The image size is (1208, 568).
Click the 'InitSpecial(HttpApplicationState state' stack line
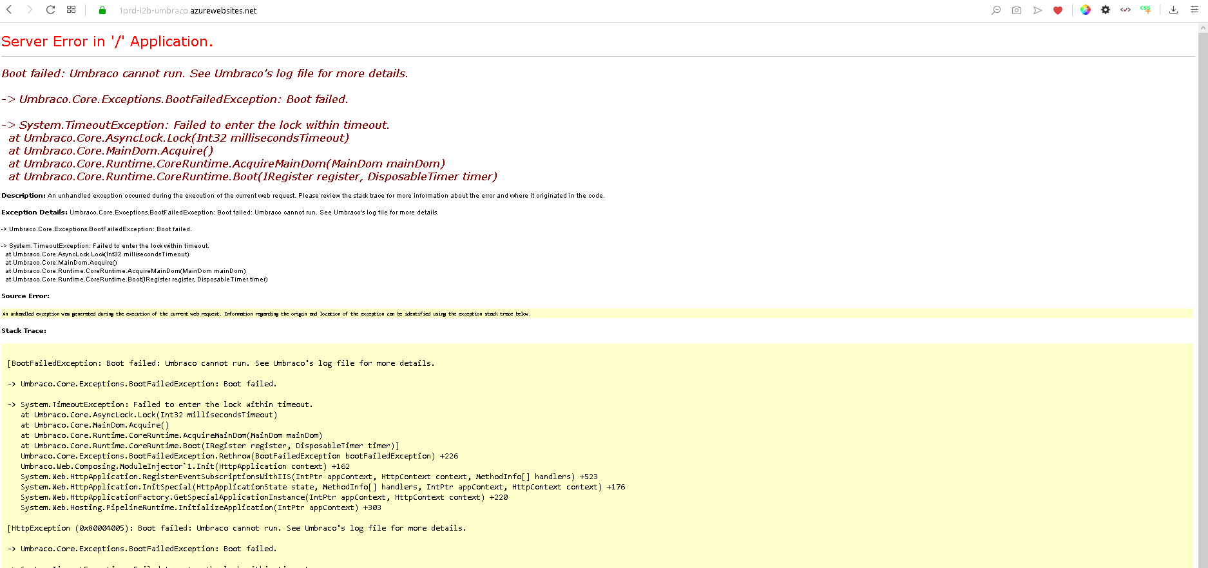coord(323,487)
